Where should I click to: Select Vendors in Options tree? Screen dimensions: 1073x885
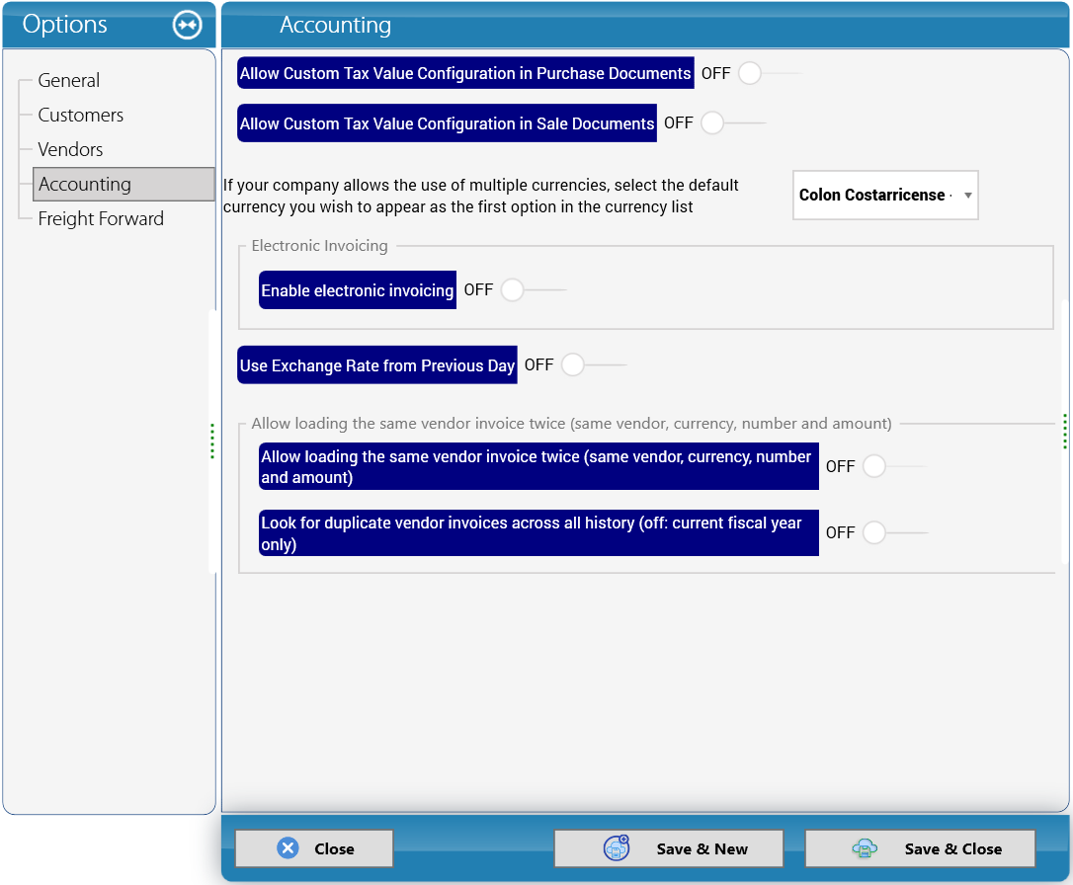pos(70,149)
